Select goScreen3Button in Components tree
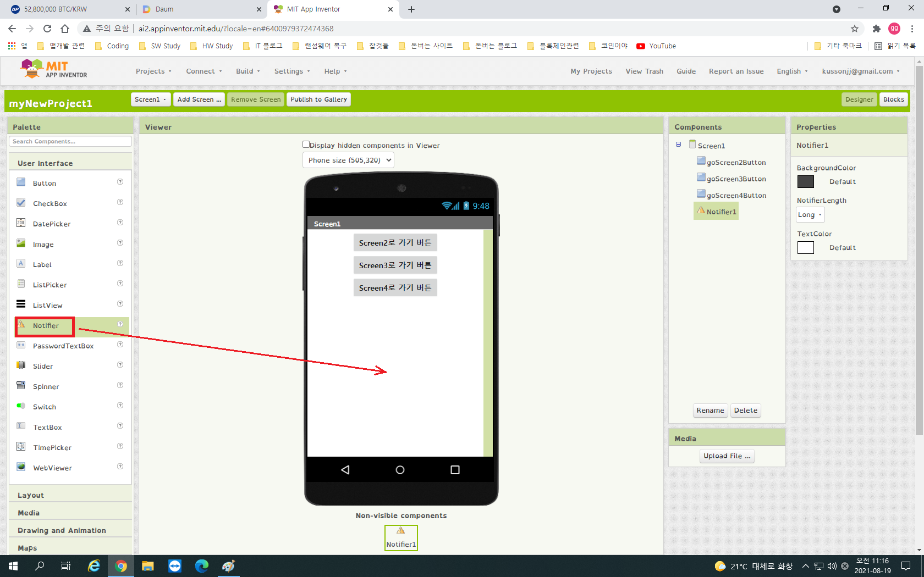 click(x=736, y=179)
